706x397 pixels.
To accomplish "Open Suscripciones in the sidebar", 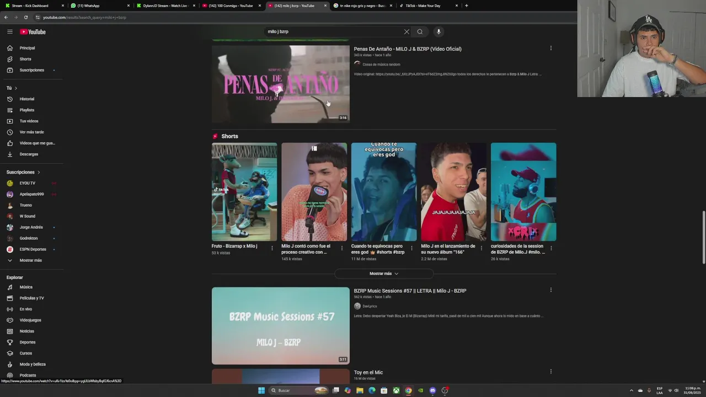I will coord(31,70).
